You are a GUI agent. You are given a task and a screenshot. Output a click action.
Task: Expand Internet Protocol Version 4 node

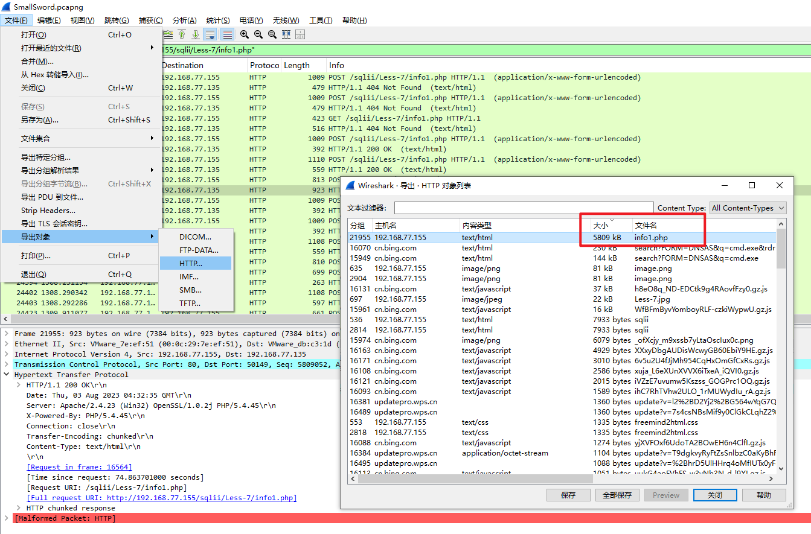(x=7, y=354)
